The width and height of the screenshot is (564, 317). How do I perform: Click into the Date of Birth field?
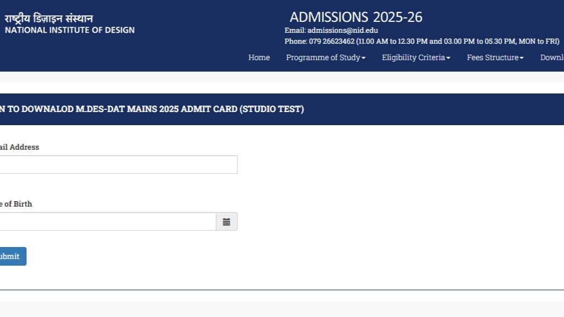point(107,221)
